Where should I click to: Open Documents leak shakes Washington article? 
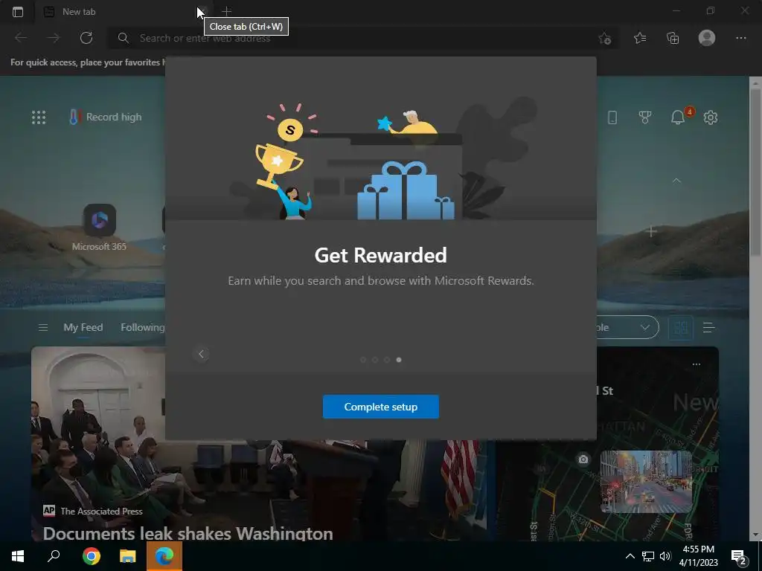(x=188, y=534)
